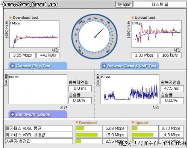Screen dimensions: 188x148
Task: Click the 메가패스 VDSL 평균 download bar
Action: pyautogui.click(x=89, y=128)
